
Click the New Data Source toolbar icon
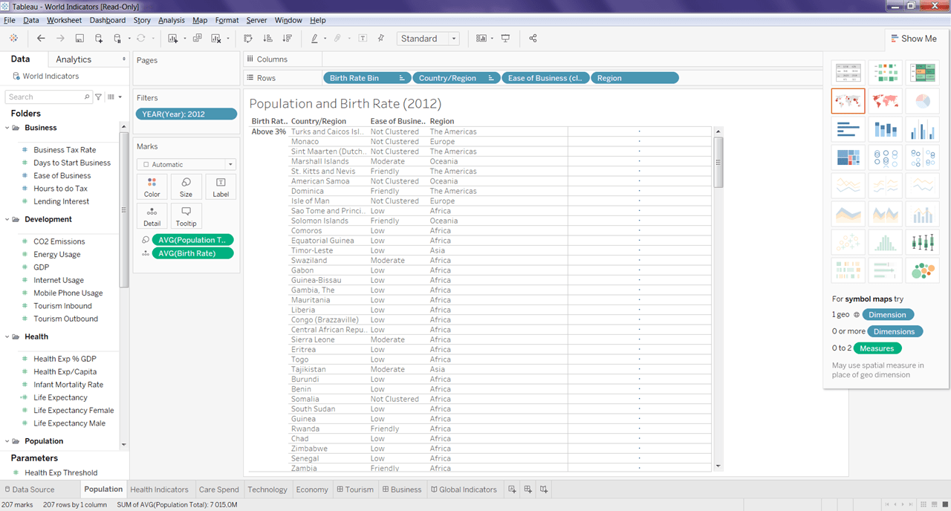point(99,39)
